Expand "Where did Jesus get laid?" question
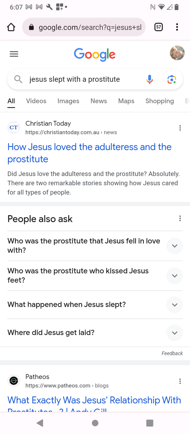 coord(95,333)
